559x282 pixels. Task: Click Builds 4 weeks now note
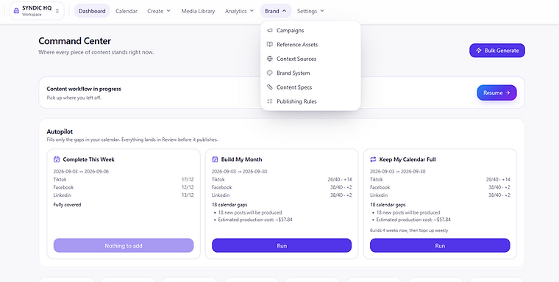click(x=409, y=231)
